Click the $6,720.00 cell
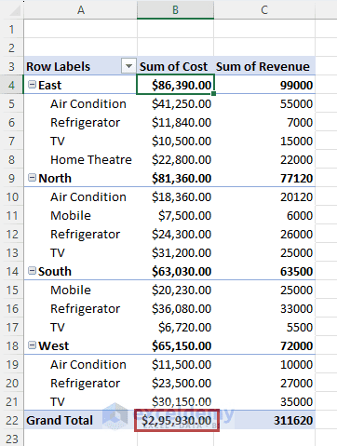Viewport: 337px width, 446px height. pyautogui.click(x=175, y=327)
